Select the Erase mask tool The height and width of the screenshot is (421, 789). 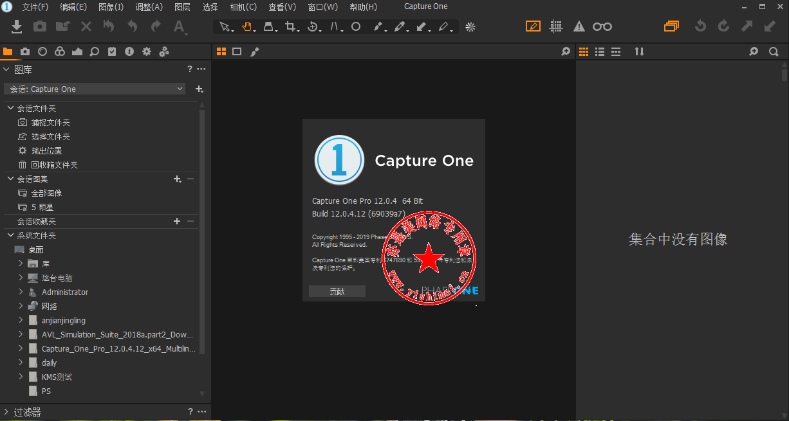coord(443,27)
